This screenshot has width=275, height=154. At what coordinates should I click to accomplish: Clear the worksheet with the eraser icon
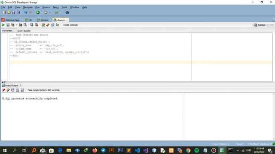48,25
